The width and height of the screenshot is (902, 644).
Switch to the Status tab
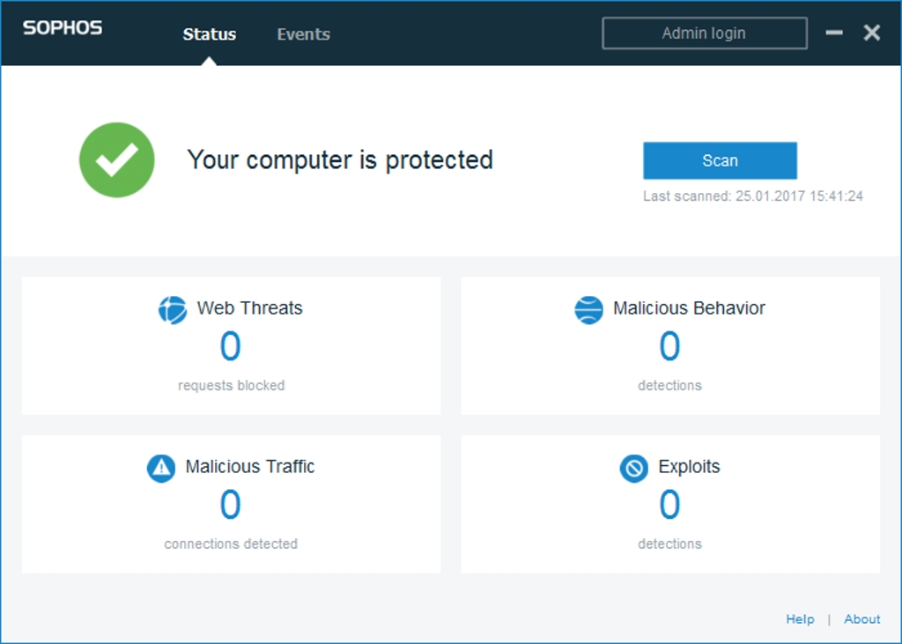[210, 34]
